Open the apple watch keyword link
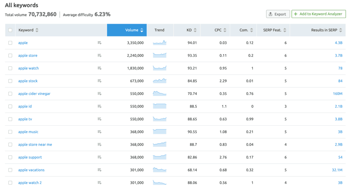Image resolution: width=349 pixels, height=188 pixels. (29, 68)
